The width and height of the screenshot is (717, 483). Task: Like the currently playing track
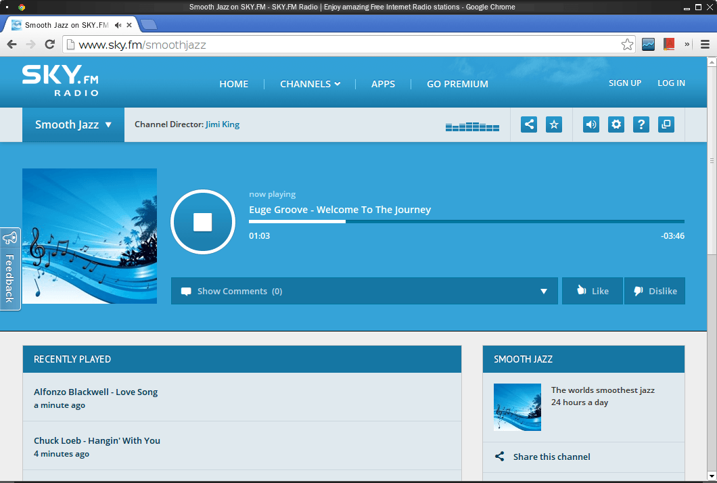click(x=592, y=290)
